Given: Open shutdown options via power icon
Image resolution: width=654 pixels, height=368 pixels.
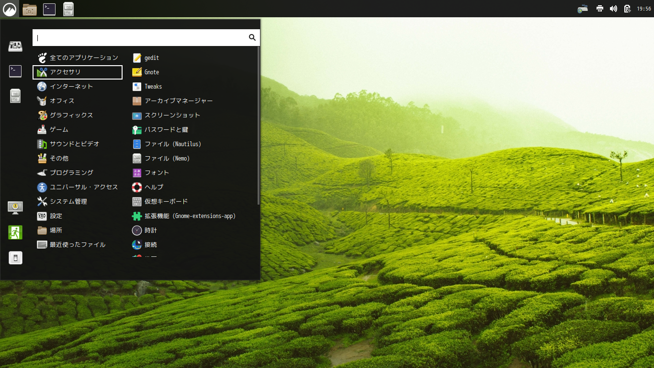Looking at the screenshot, I should click(15, 258).
